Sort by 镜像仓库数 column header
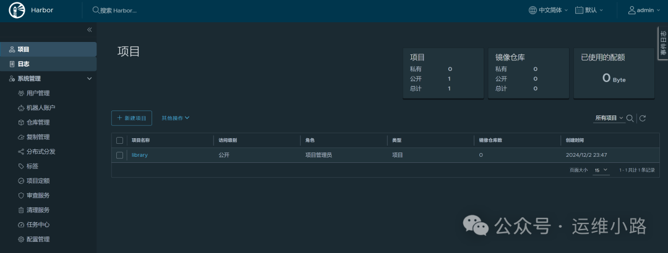The width and height of the screenshot is (668, 253). [x=490, y=140]
